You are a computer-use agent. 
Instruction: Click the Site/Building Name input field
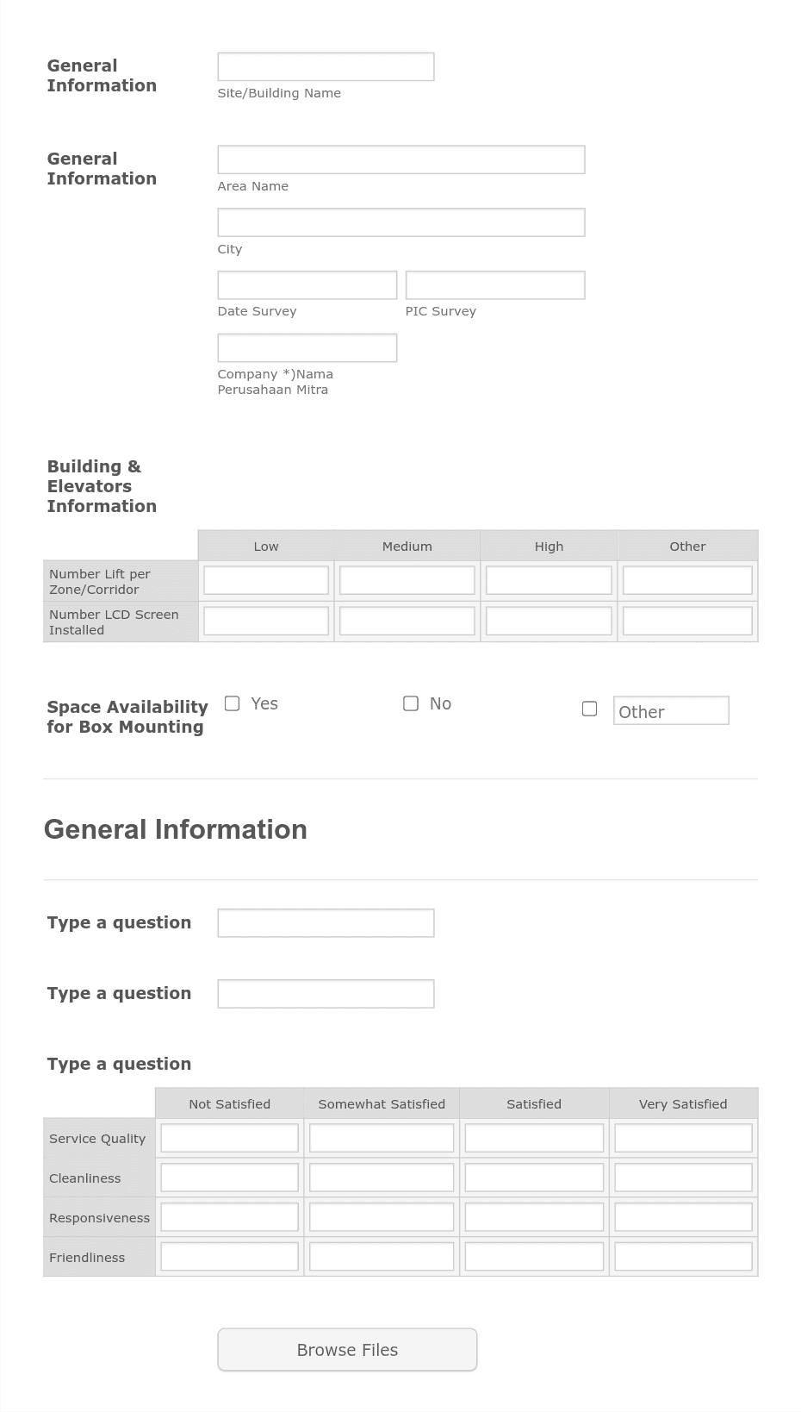click(326, 66)
